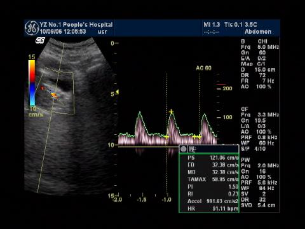Screen dimensions: 305x229
Task: Click the color flow velocity scale bar
Action: [x=32, y=83]
